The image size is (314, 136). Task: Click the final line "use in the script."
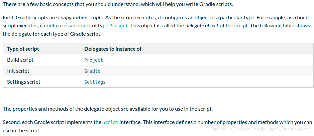(x=21, y=130)
